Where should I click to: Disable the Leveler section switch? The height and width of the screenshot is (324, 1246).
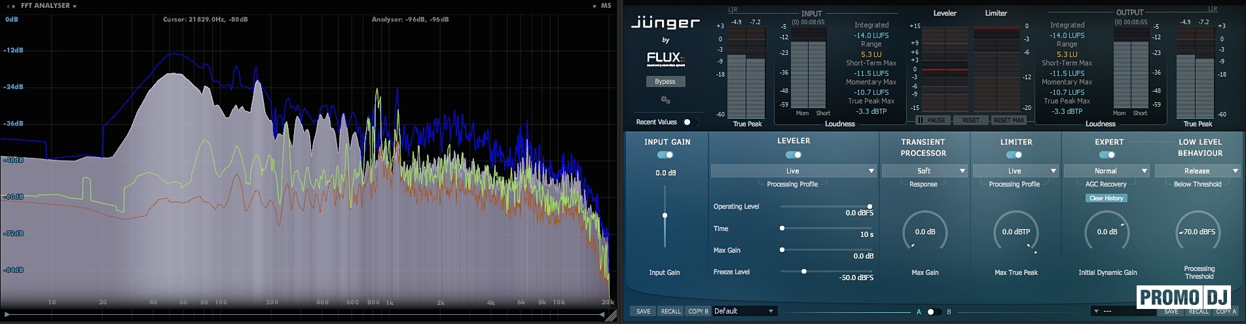point(794,155)
